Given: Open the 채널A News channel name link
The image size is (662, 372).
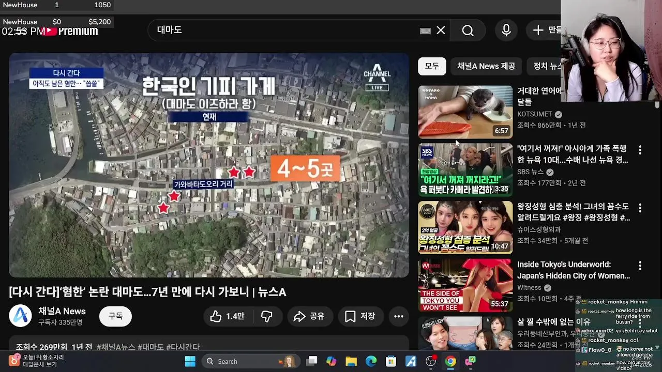Looking at the screenshot, I should click(x=62, y=311).
